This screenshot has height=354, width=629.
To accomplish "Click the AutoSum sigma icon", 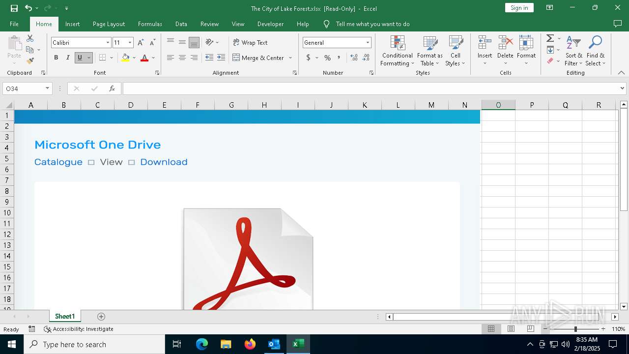I will pos(550,38).
